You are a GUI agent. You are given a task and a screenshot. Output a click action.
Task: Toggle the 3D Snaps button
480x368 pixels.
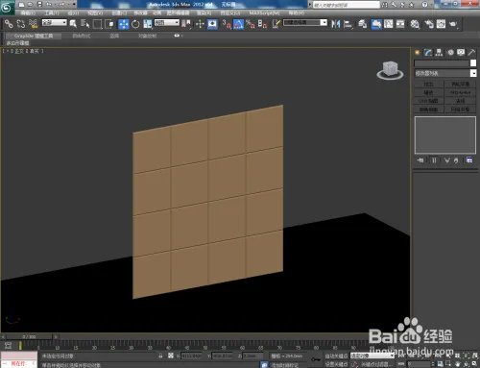pos(227,24)
